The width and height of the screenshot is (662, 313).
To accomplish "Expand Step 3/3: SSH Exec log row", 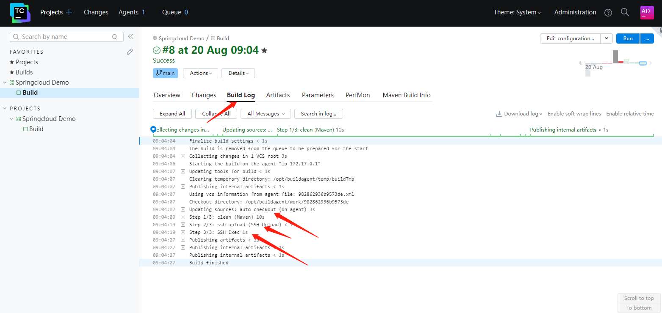I will 183,232.
